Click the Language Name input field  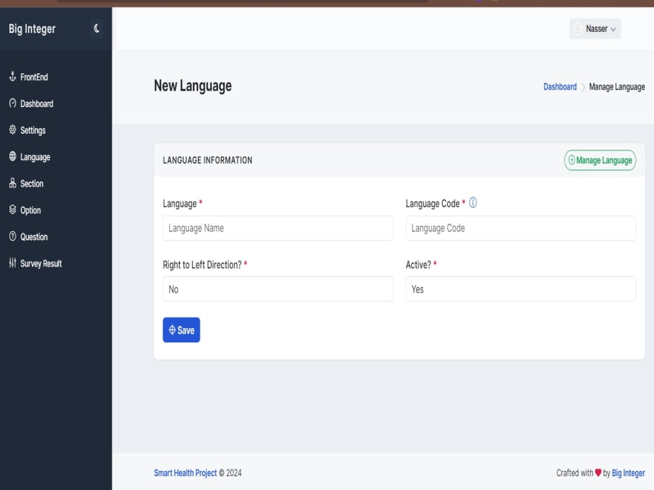point(278,228)
